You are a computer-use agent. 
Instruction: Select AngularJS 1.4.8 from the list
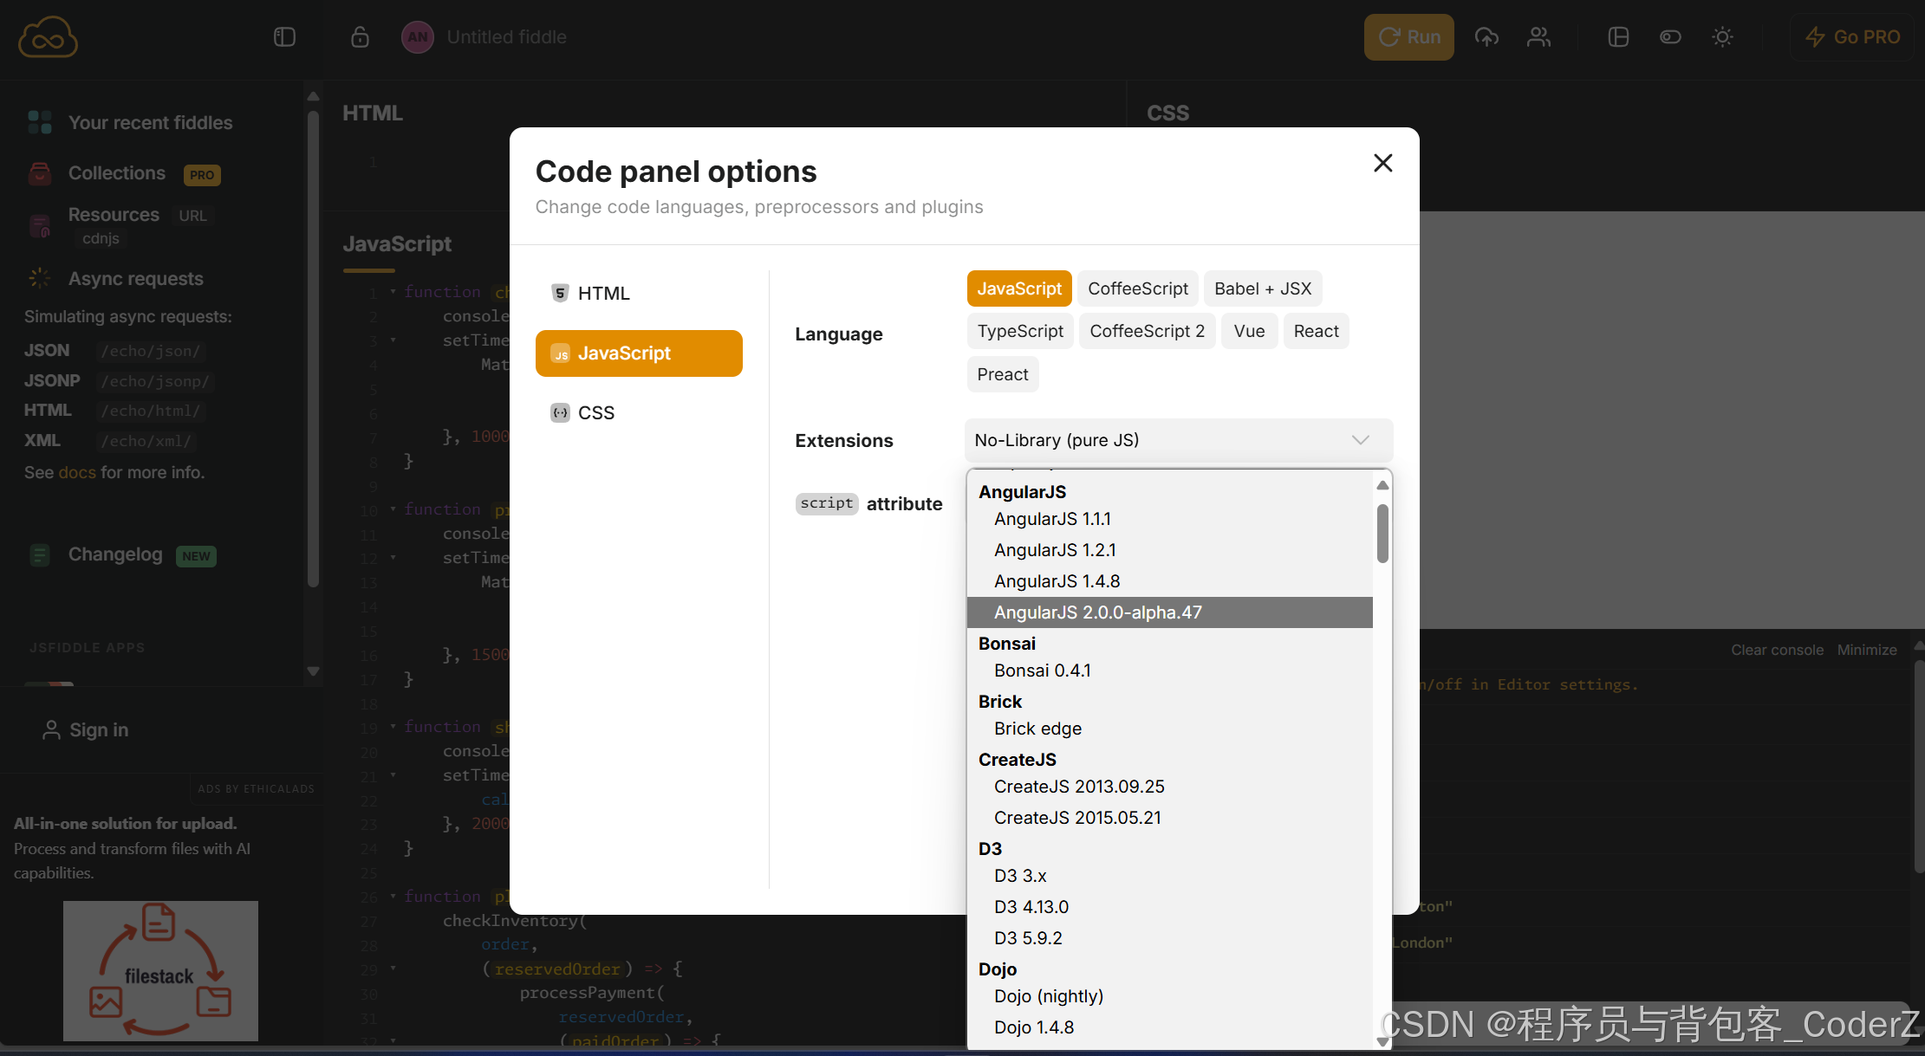1057,581
